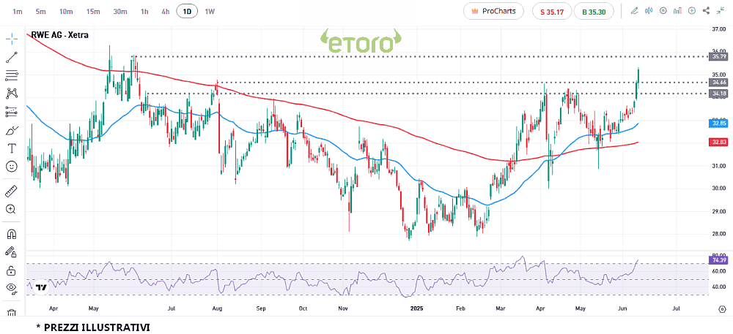Click the 34.66 price level label
This screenshot has height=334, width=733.
pos(717,83)
